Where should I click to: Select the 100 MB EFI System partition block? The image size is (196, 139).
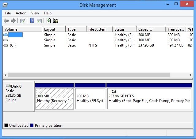(x=90, y=98)
